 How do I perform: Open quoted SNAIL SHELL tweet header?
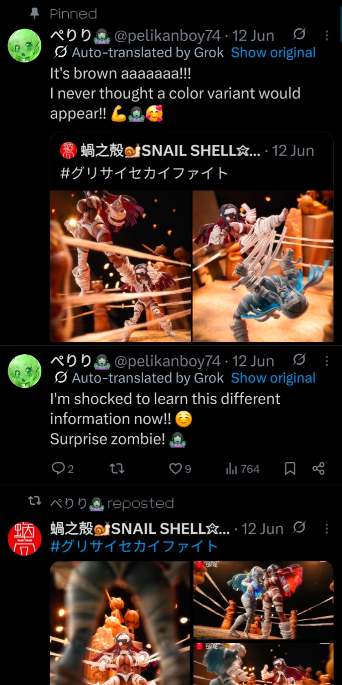tap(192, 151)
